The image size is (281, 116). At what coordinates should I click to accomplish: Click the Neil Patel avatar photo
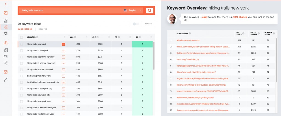(x=172, y=19)
